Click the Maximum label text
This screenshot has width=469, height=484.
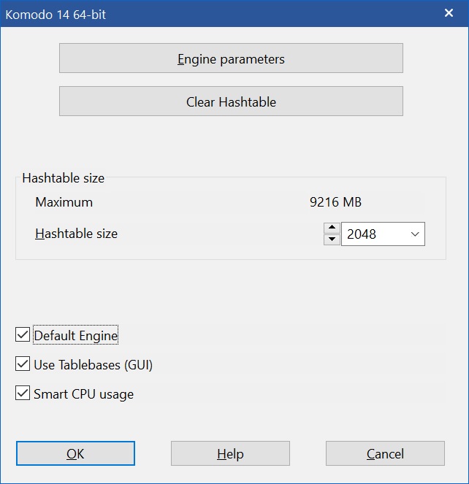tap(64, 202)
